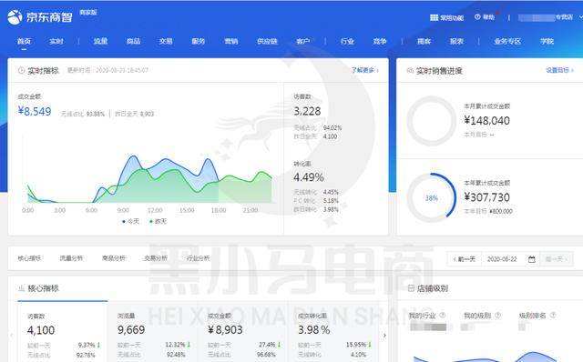Open the calendar icon beside 2020-08-22
This screenshot has height=362, width=583.
pos(532,259)
